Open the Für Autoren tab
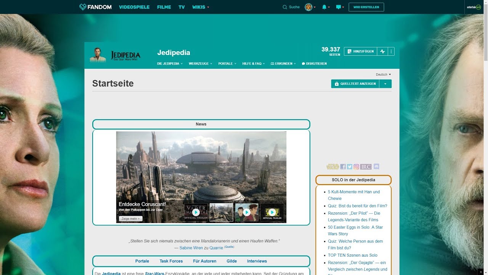Screen dimensions: 488x275 pos(205,261)
